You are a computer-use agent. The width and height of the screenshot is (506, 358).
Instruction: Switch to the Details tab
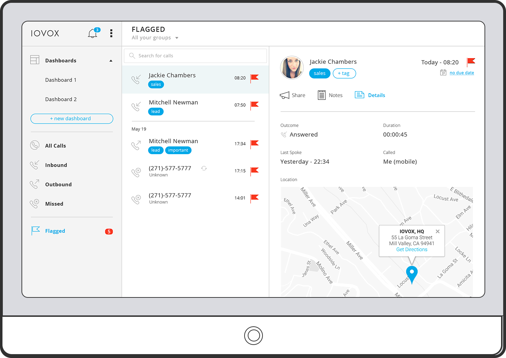click(377, 95)
